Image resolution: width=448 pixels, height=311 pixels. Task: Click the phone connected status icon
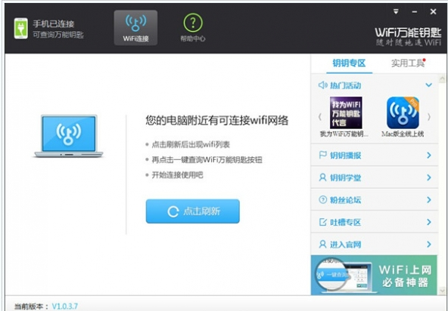[21, 28]
